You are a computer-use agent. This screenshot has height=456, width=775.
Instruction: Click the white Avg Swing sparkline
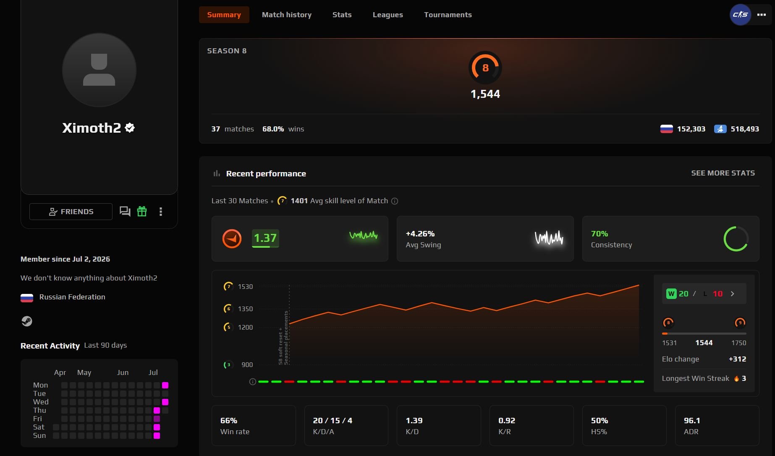(x=549, y=238)
